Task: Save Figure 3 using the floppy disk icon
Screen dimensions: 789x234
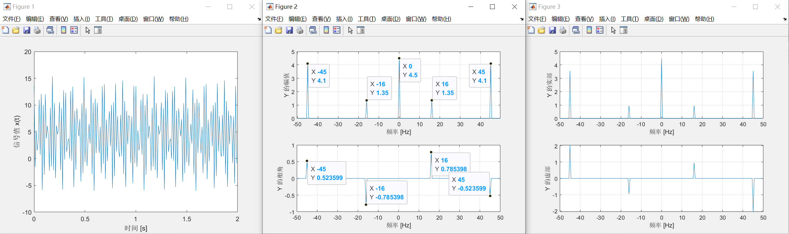Action: (552, 30)
